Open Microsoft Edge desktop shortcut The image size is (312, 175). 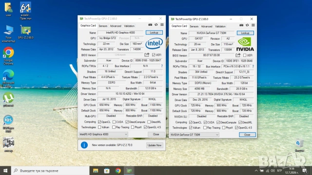(x=8, y=79)
